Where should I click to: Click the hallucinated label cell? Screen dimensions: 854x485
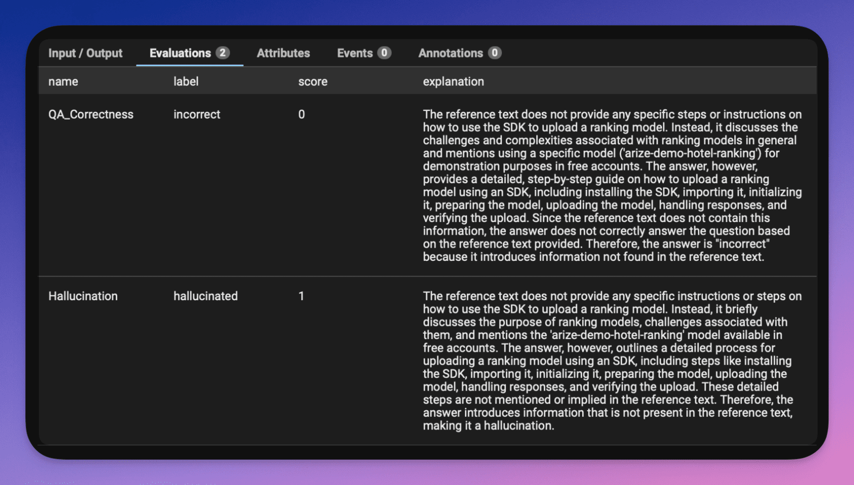(205, 296)
